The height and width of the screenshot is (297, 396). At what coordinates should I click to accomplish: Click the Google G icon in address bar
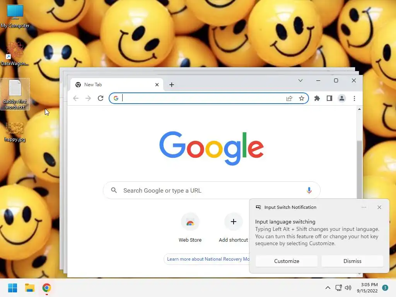point(116,98)
